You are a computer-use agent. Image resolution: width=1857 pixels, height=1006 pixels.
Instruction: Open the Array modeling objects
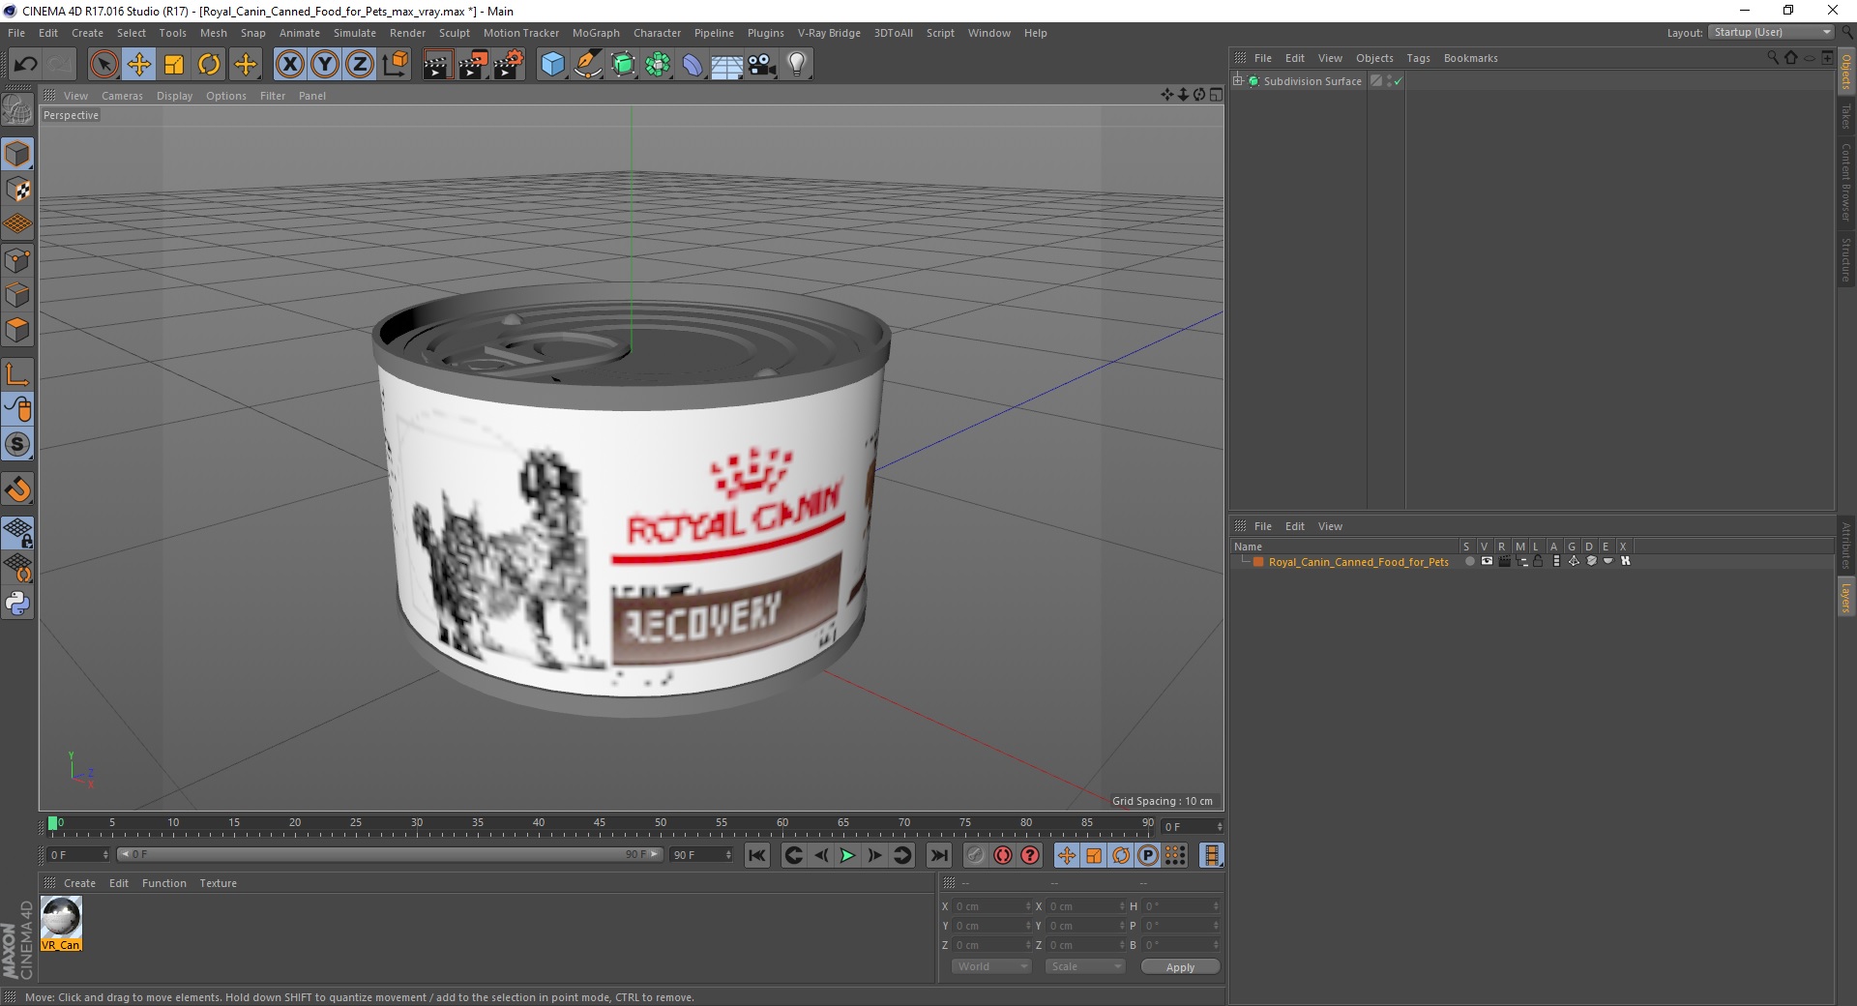[x=658, y=65]
